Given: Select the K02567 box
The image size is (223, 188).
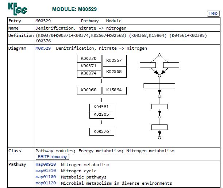Looking at the screenshot, I should pos(114,61).
